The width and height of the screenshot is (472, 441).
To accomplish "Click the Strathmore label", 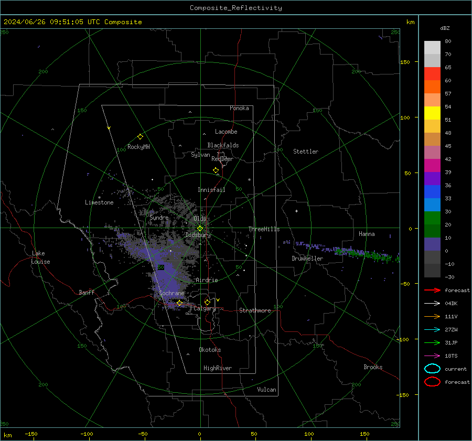I will point(255,310).
